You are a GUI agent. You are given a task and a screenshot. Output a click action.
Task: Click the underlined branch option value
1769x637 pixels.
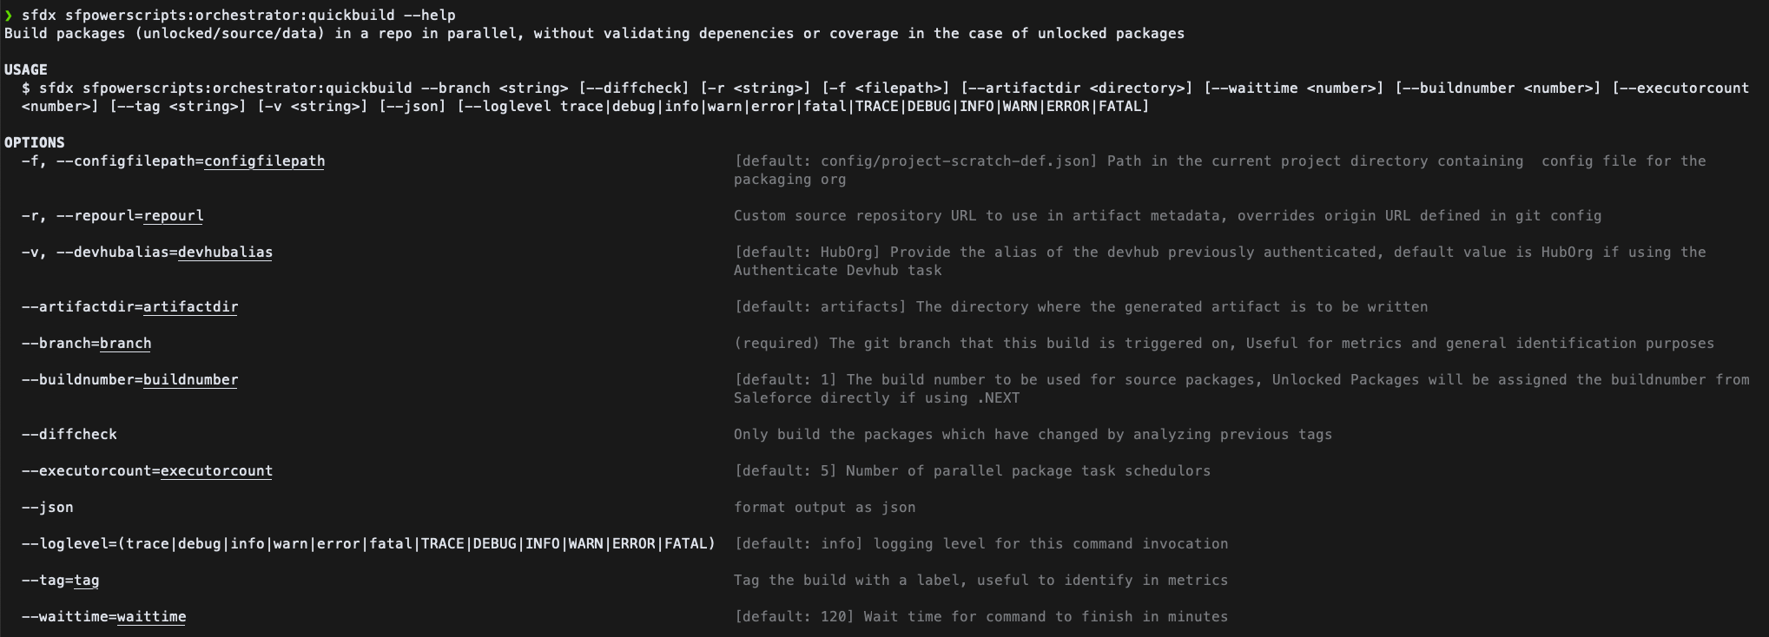click(126, 344)
